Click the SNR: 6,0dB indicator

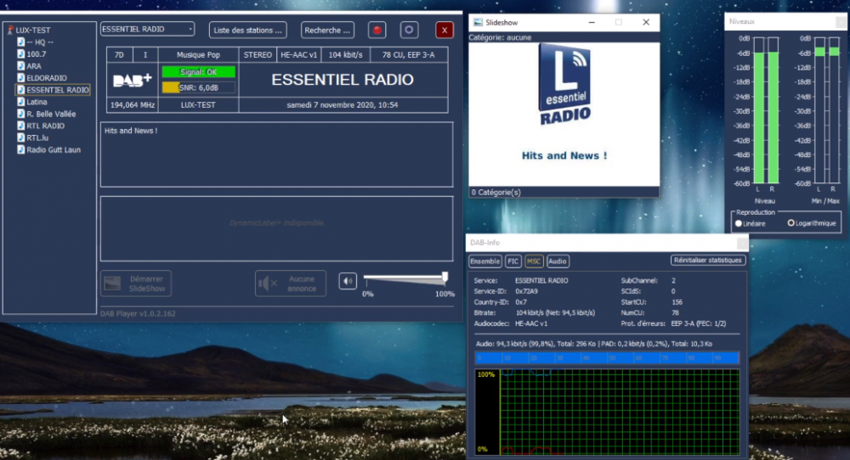(198, 87)
